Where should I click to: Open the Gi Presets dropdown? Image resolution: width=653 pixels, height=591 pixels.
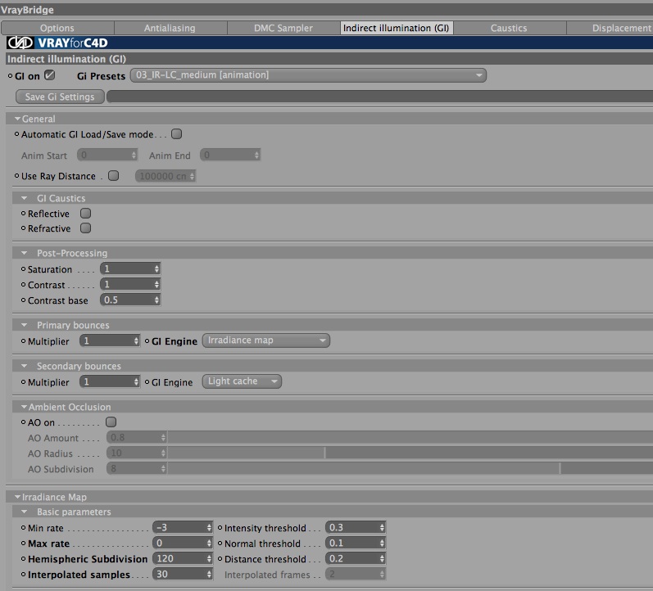(308, 75)
